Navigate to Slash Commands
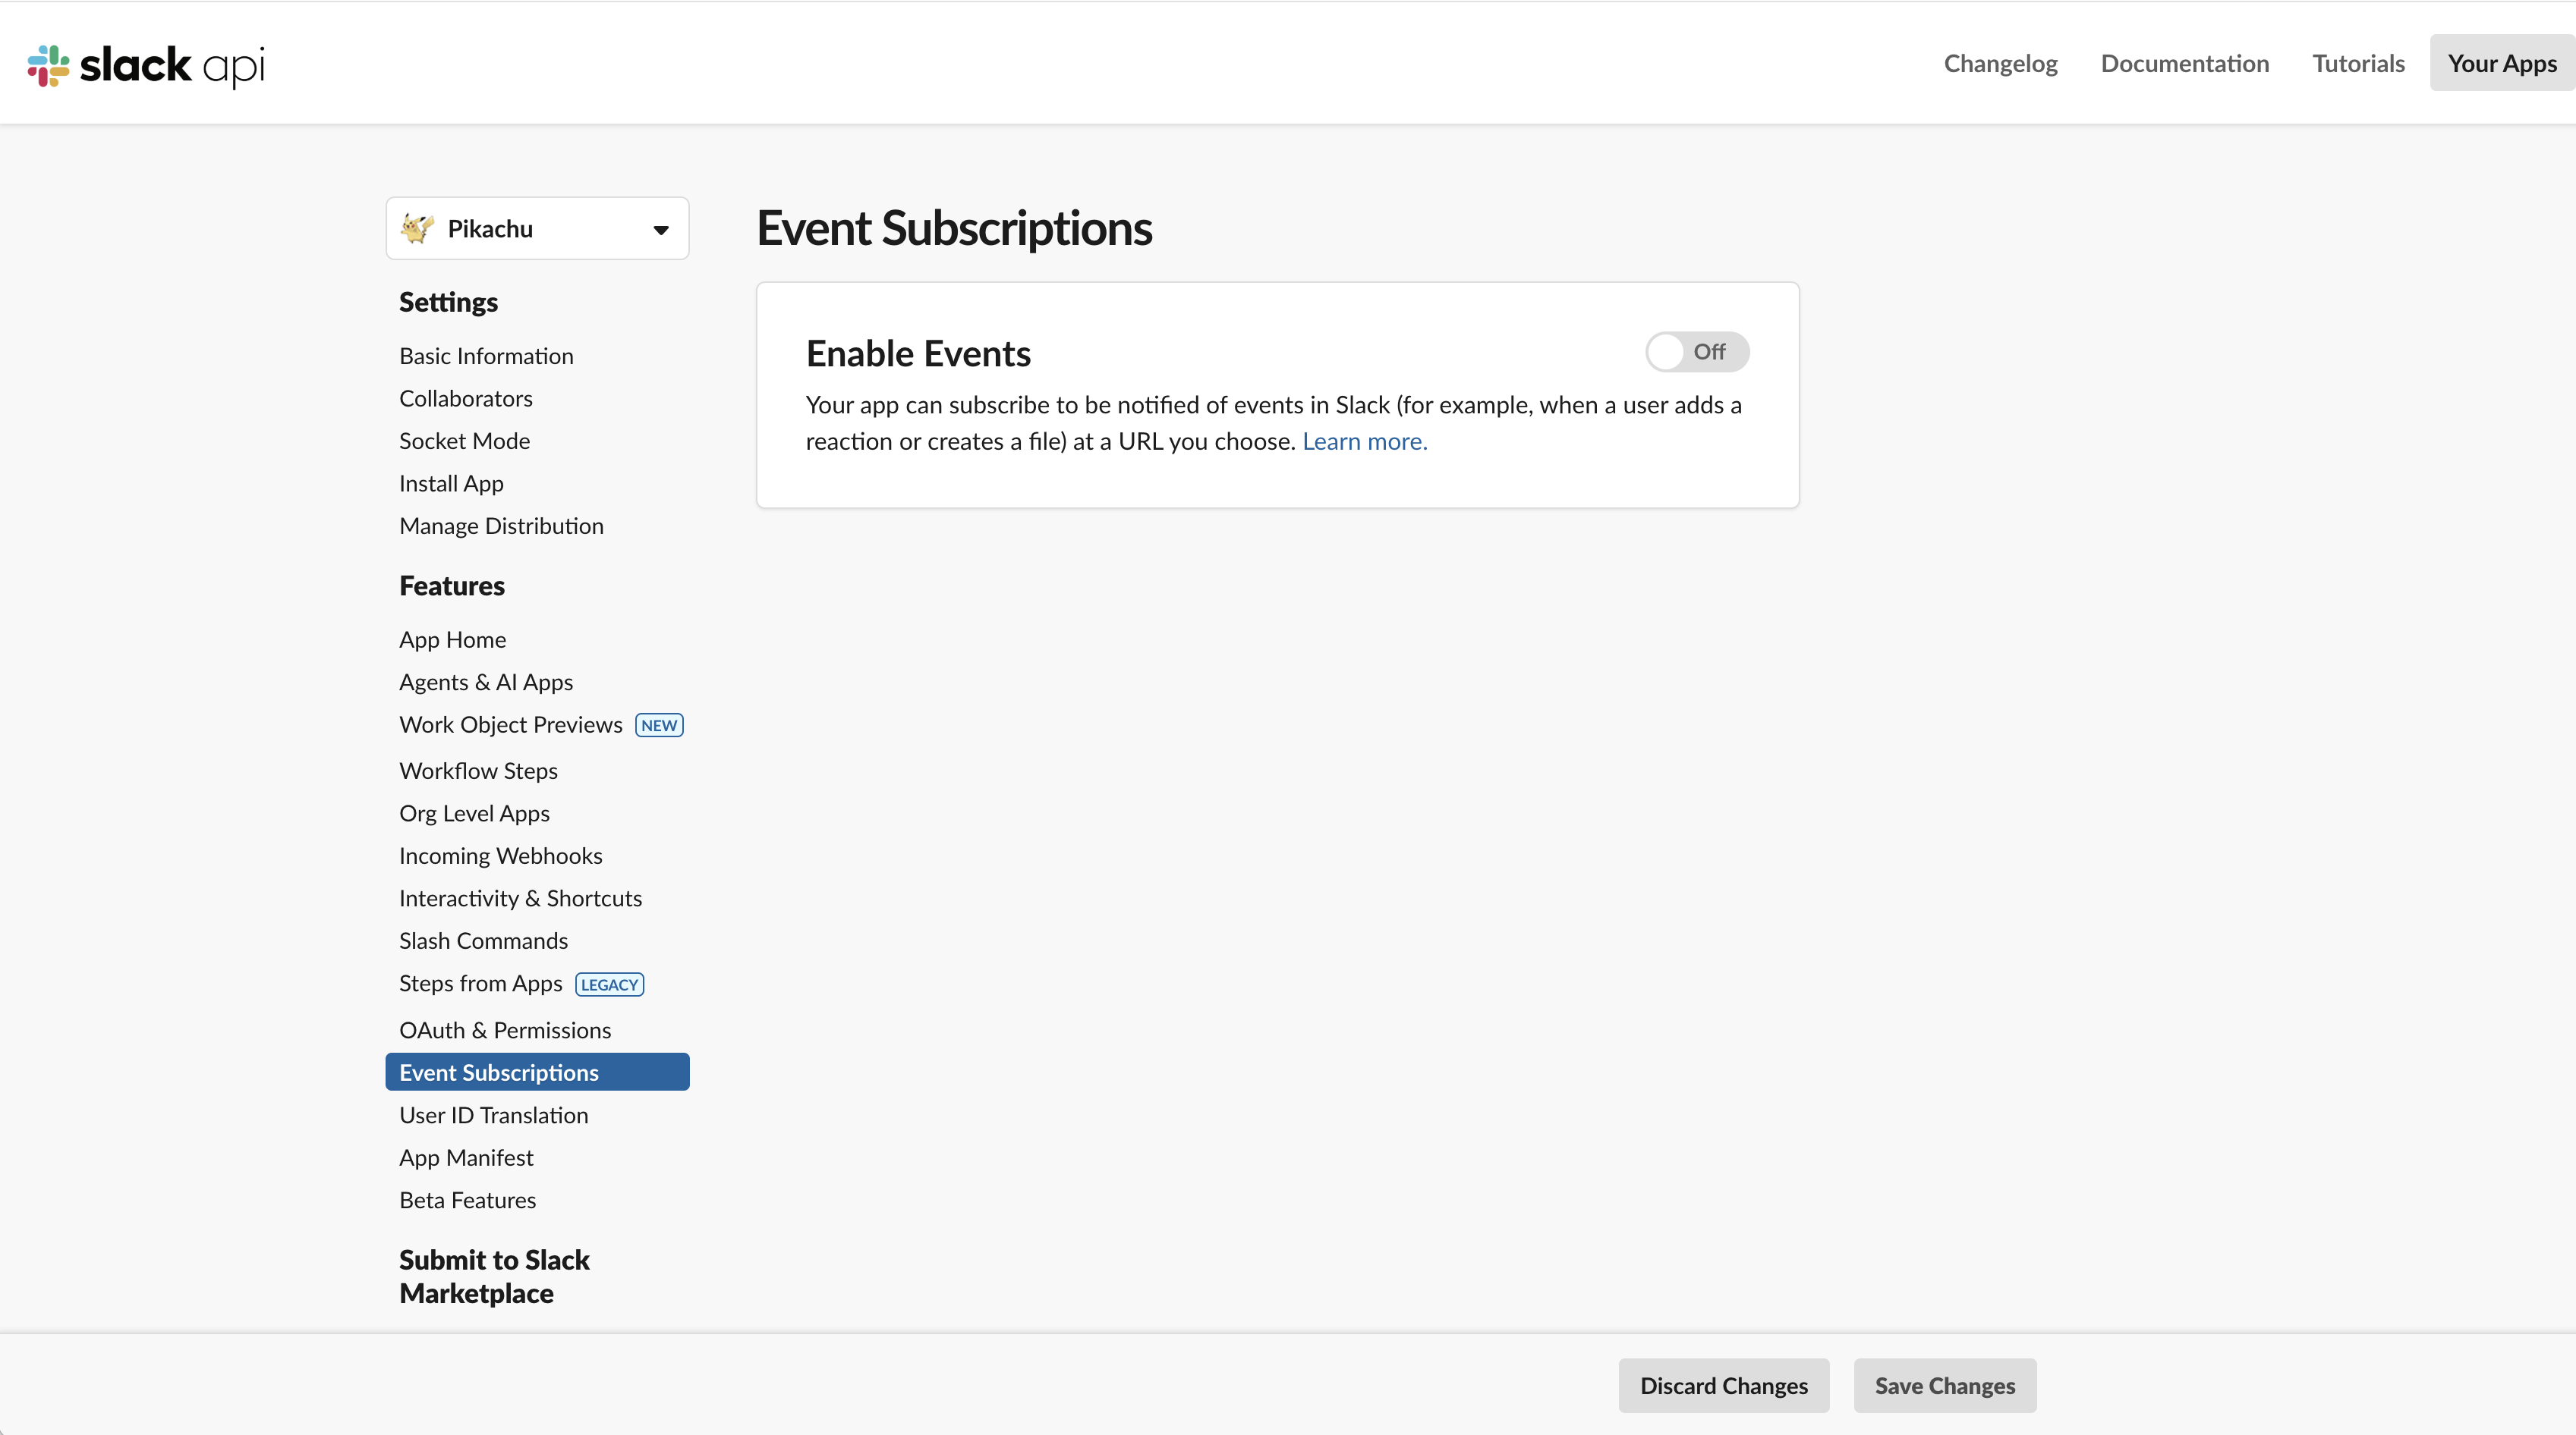2576x1435 pixels. click(483, 940)
